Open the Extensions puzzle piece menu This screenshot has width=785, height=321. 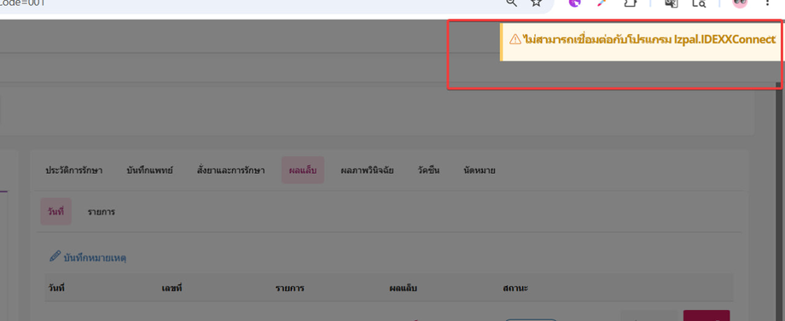(x=630, y=3)
